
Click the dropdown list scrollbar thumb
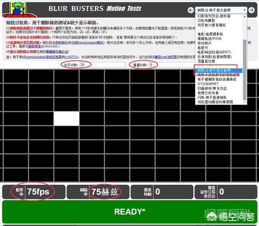tap(245, 70)
